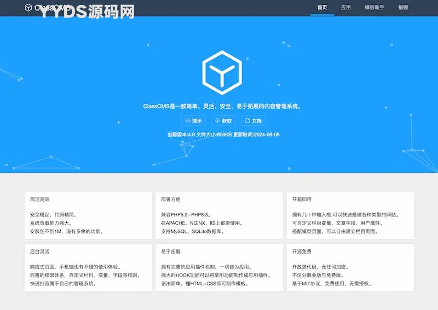438x310 pixels.
Task: Click the picture icon on 演示 button
Action: [187, 121]
